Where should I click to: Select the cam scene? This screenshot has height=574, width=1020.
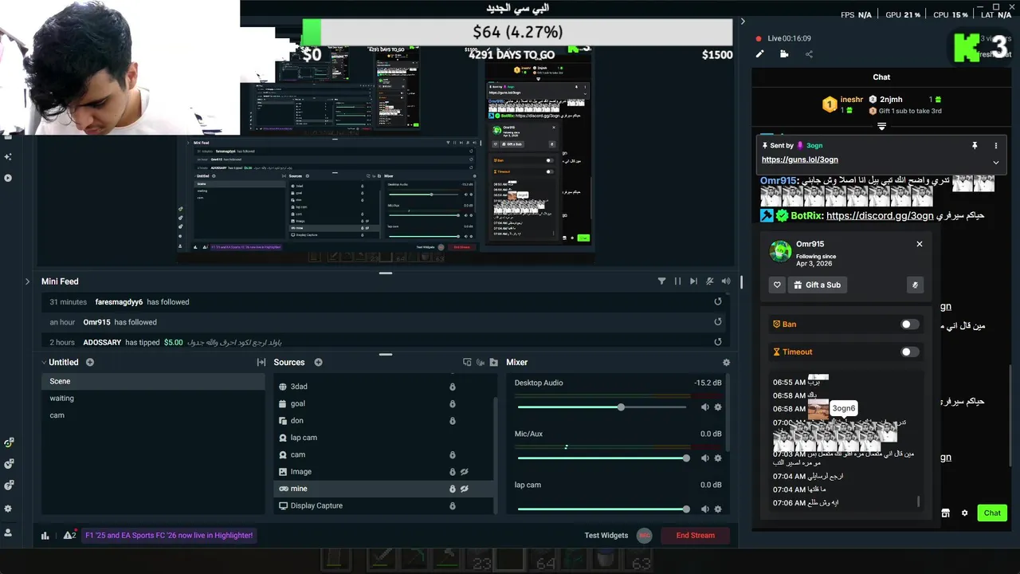153,415
